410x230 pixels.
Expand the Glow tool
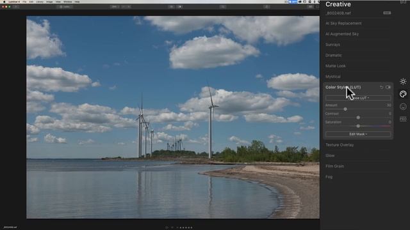point(330,156)
